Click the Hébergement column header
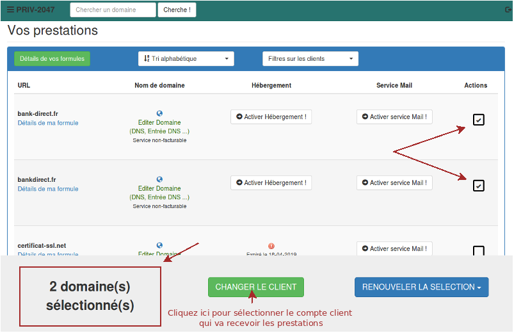Viewport: 514px width, 333px height. pyautogui.click(x=271, y=85)
